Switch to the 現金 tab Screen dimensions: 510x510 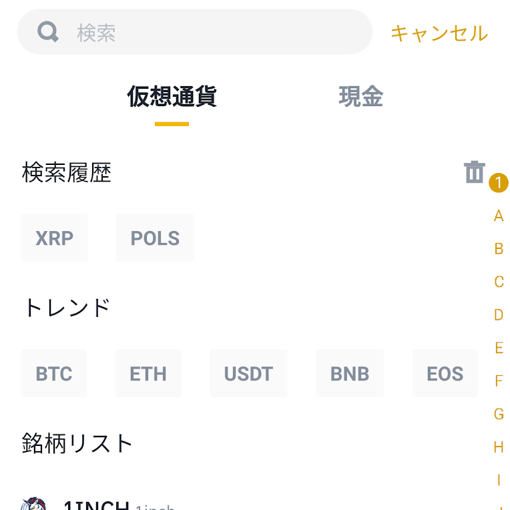(x=360, y=97)
